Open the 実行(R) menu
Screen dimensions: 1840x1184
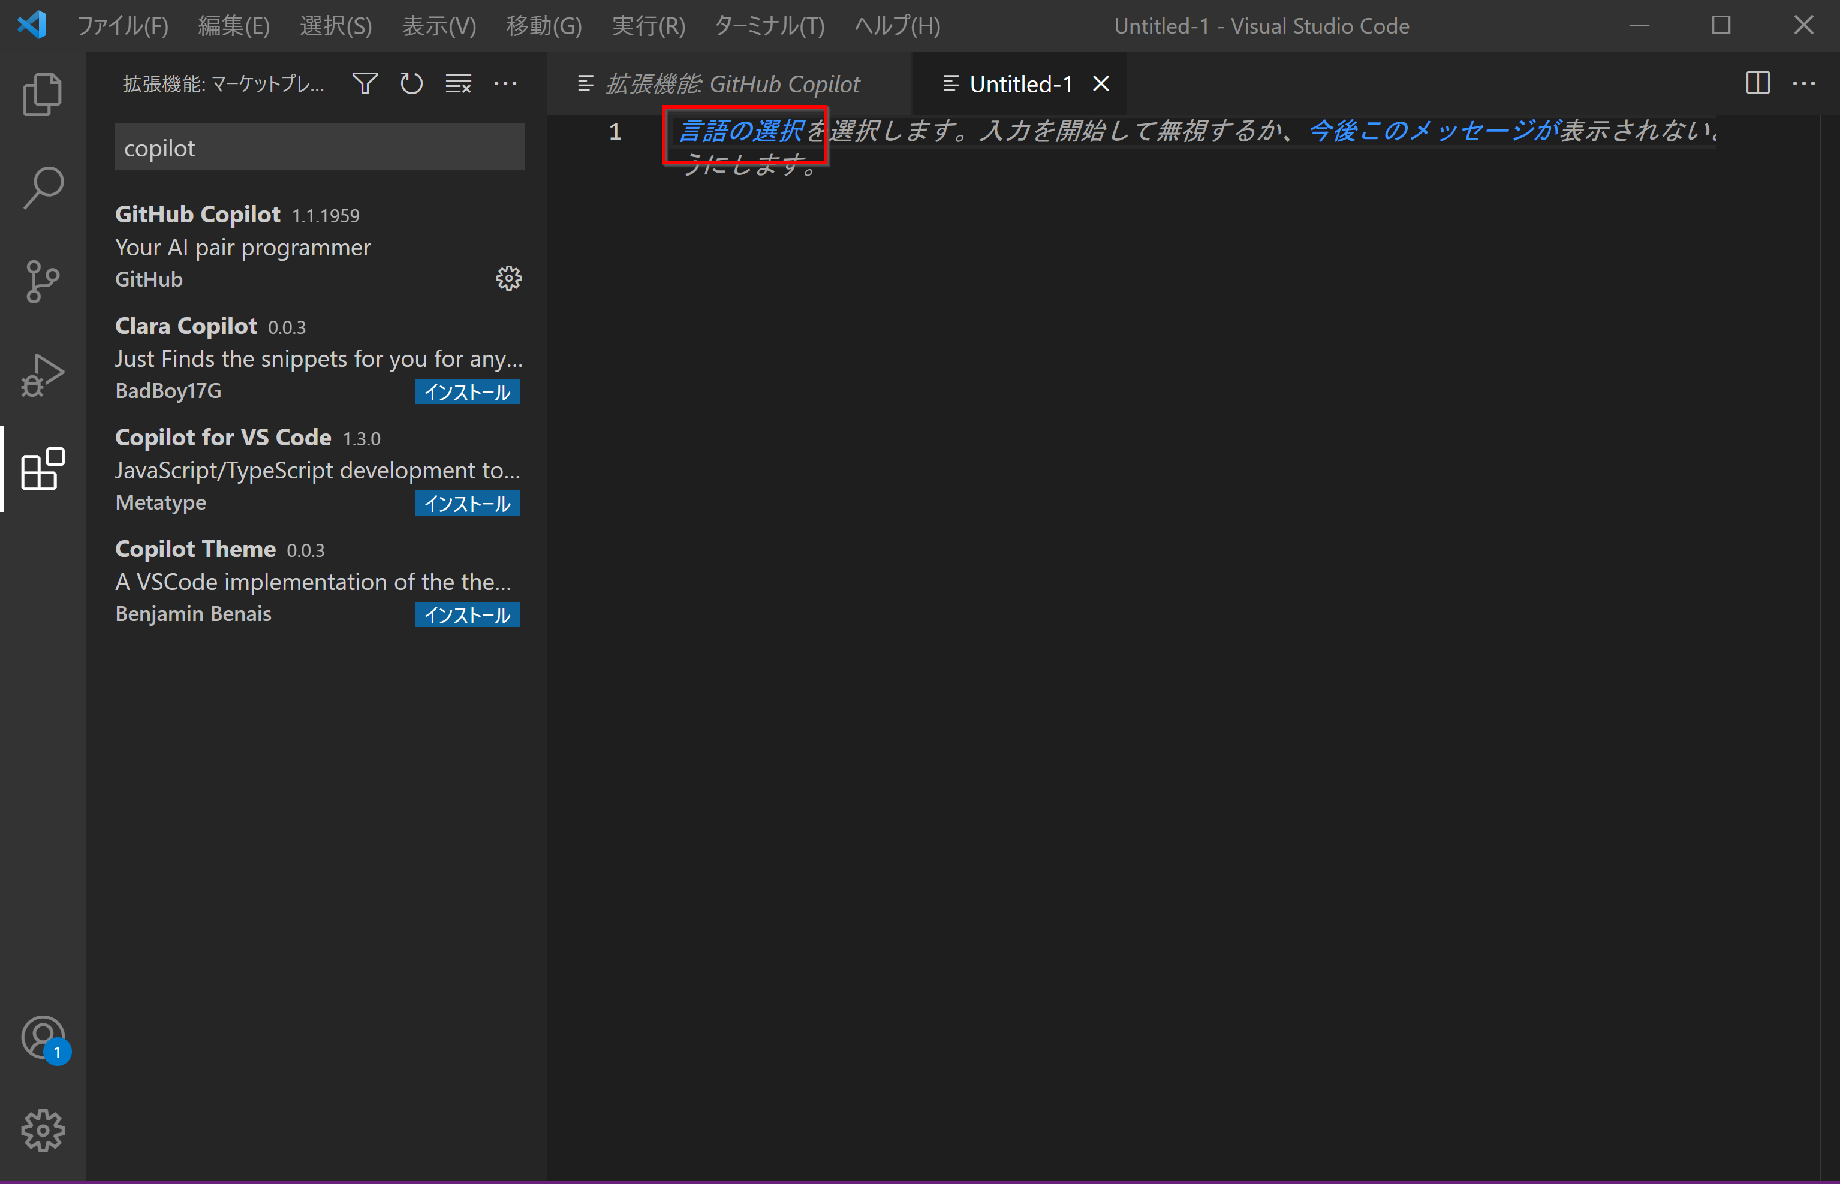coord(648,26)
